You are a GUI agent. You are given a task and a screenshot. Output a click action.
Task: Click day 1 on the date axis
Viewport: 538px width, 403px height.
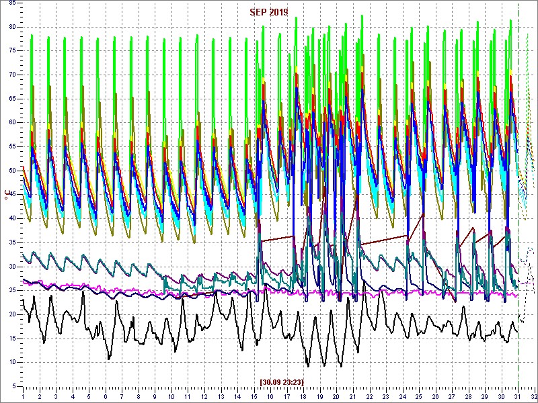point(23,397)
